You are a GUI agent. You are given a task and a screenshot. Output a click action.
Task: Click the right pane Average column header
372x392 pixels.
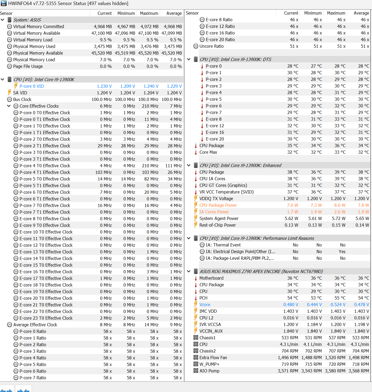pyautogui.click(x=361, y=13)
